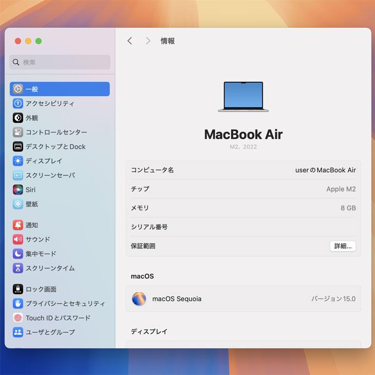The image size is (375, 375).
Task: Click the コンピュータ名 label
Action: coord(153,170)
